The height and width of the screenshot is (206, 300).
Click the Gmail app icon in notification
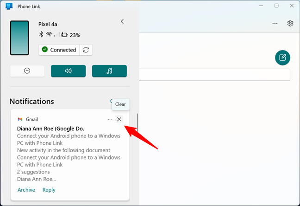[x=20, y=119]
